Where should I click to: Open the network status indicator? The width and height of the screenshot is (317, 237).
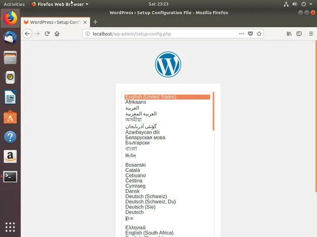point(286,4)
